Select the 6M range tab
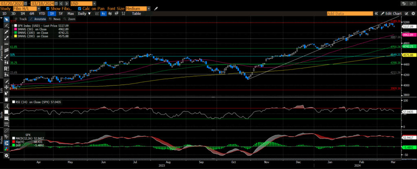 click(32, 13)
